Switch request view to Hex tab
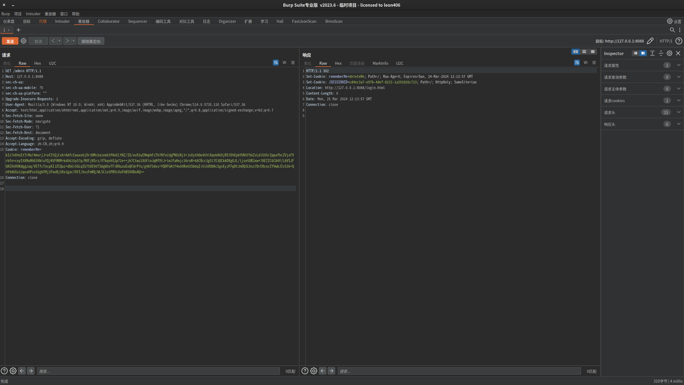Image resolution: width=684 pixels, height=385 pixels. pos(37,63)
